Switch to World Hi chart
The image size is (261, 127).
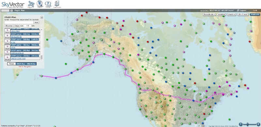tap(222, 14)
